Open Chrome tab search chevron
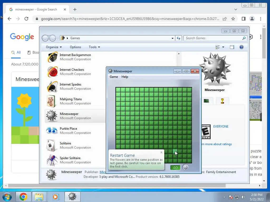 235,9
